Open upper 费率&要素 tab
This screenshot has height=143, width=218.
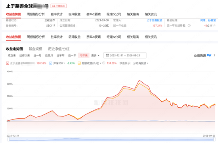[x=94, y=14]
